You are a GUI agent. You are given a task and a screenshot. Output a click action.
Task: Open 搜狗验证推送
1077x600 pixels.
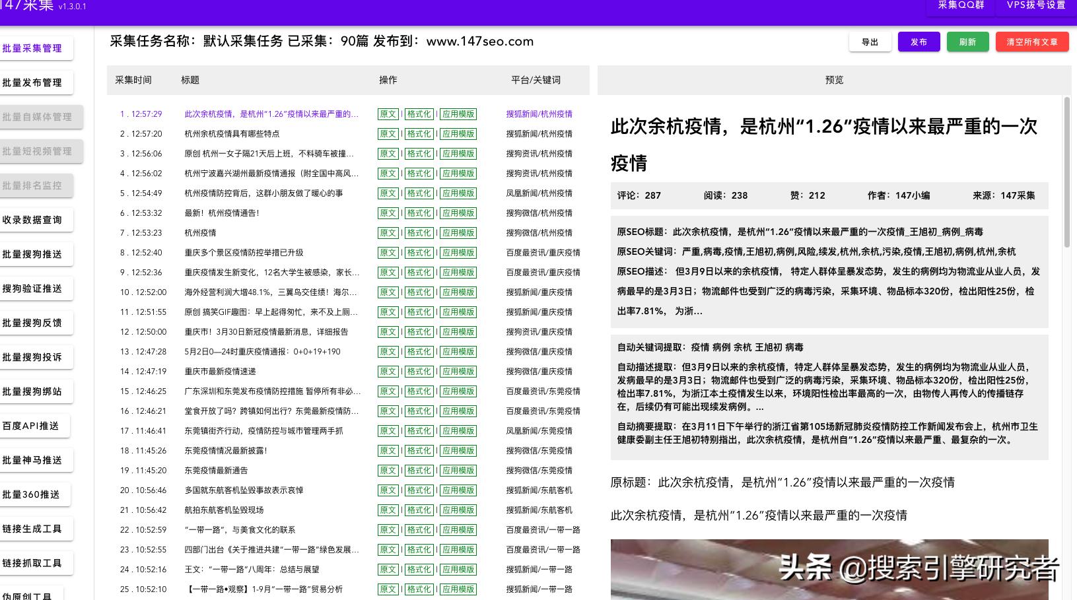pos(36,288)
